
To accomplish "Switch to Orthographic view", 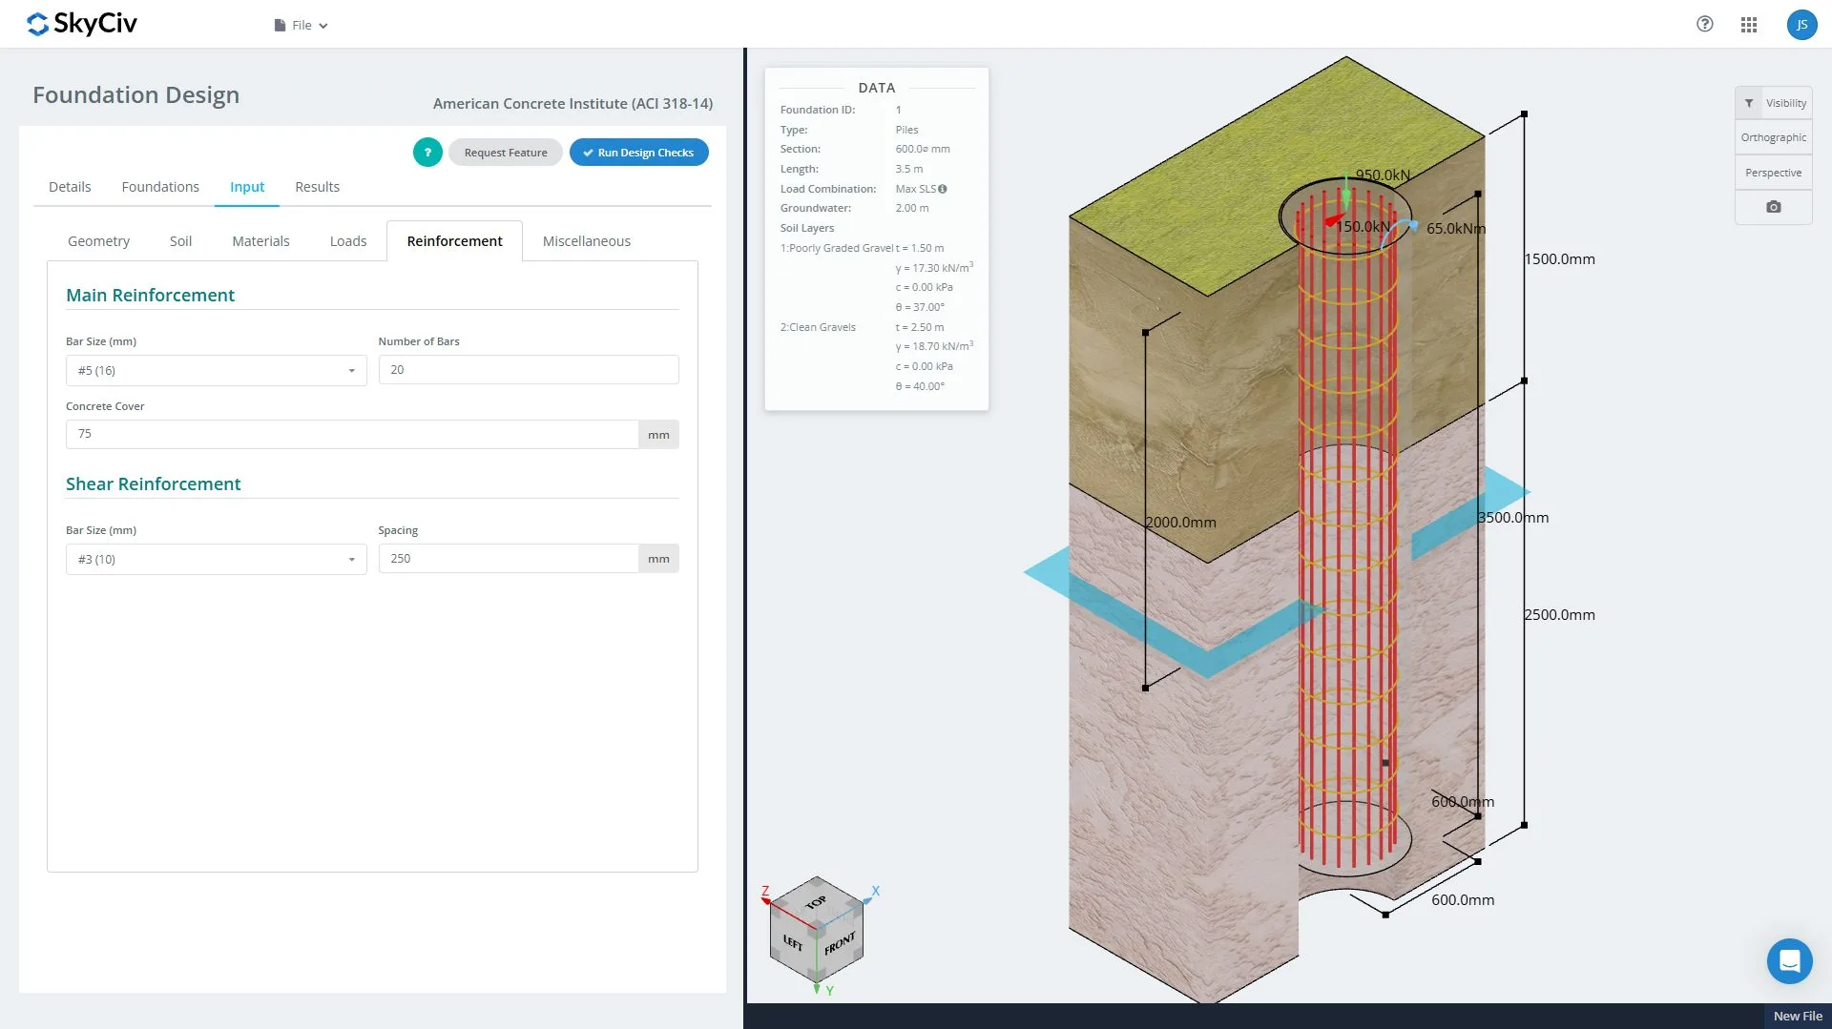I will click(x=1773, y=137).
